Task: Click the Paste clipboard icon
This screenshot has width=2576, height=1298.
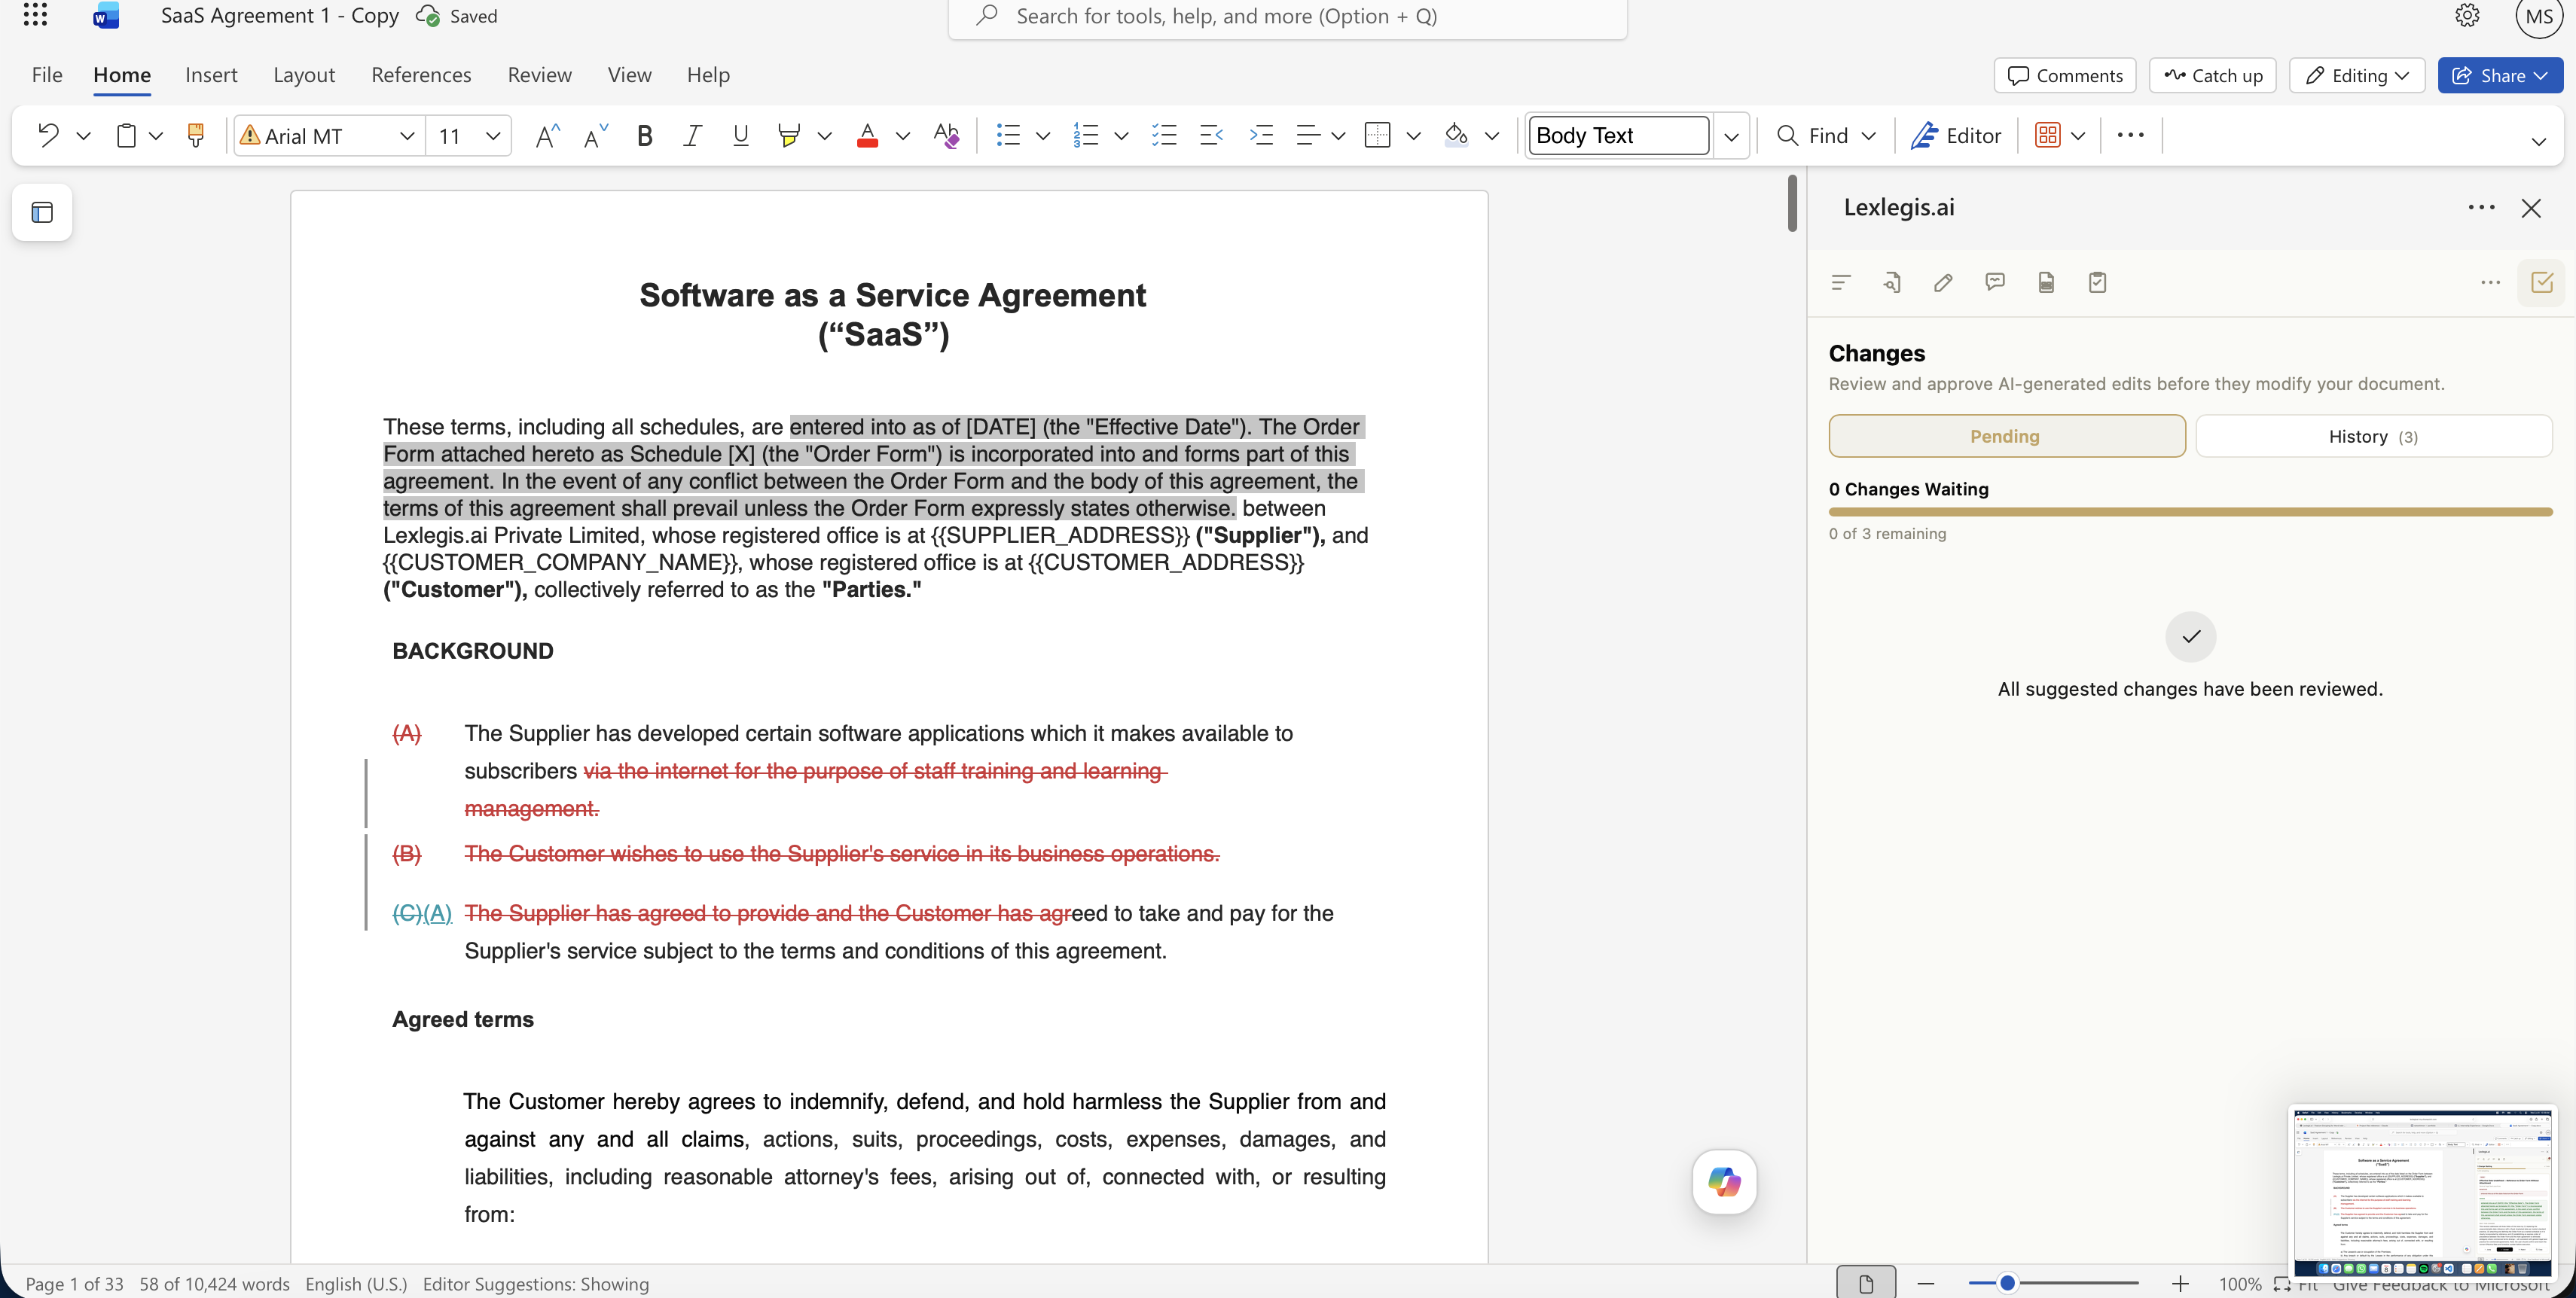Action: click(126, 135)
